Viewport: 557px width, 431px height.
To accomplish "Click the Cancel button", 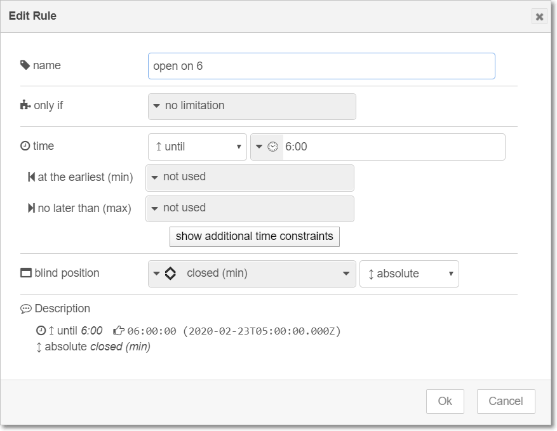I will click(x=506, y=401).
